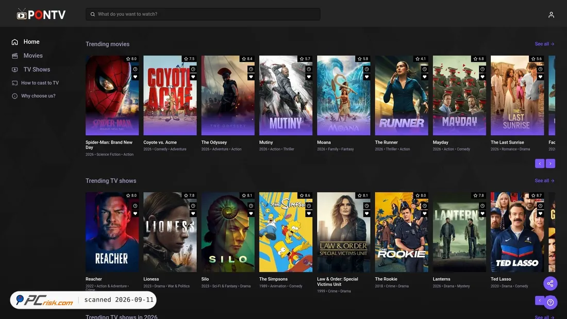Screen dimensions: 567x319
Task: Open Lanterns title link
Action: click(x=441, y=279)
